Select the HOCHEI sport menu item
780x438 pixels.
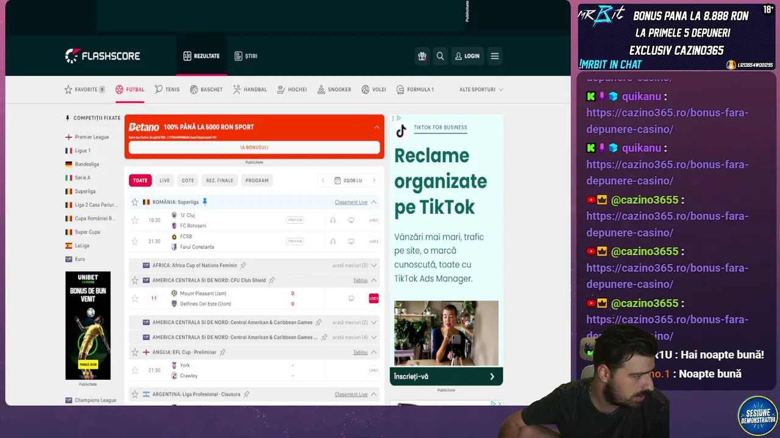click(292, 89)
